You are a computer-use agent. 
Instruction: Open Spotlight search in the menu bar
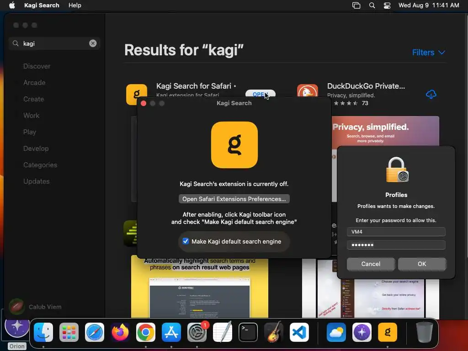click(372, 5)
